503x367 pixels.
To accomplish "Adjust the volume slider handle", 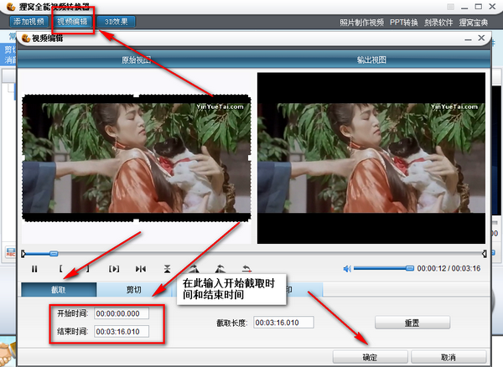I will pyautogui.click(x=410, y=268).
